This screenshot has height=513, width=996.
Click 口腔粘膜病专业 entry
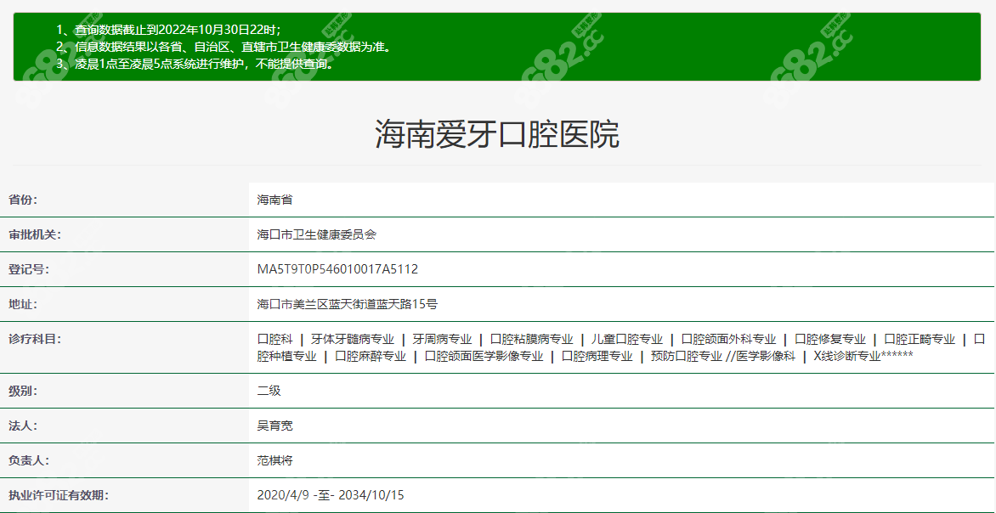tap(532, 339)
